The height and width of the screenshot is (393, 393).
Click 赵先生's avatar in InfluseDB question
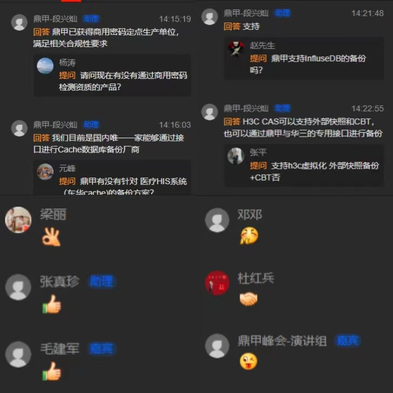pyautogui.click(x=236, y=49)
